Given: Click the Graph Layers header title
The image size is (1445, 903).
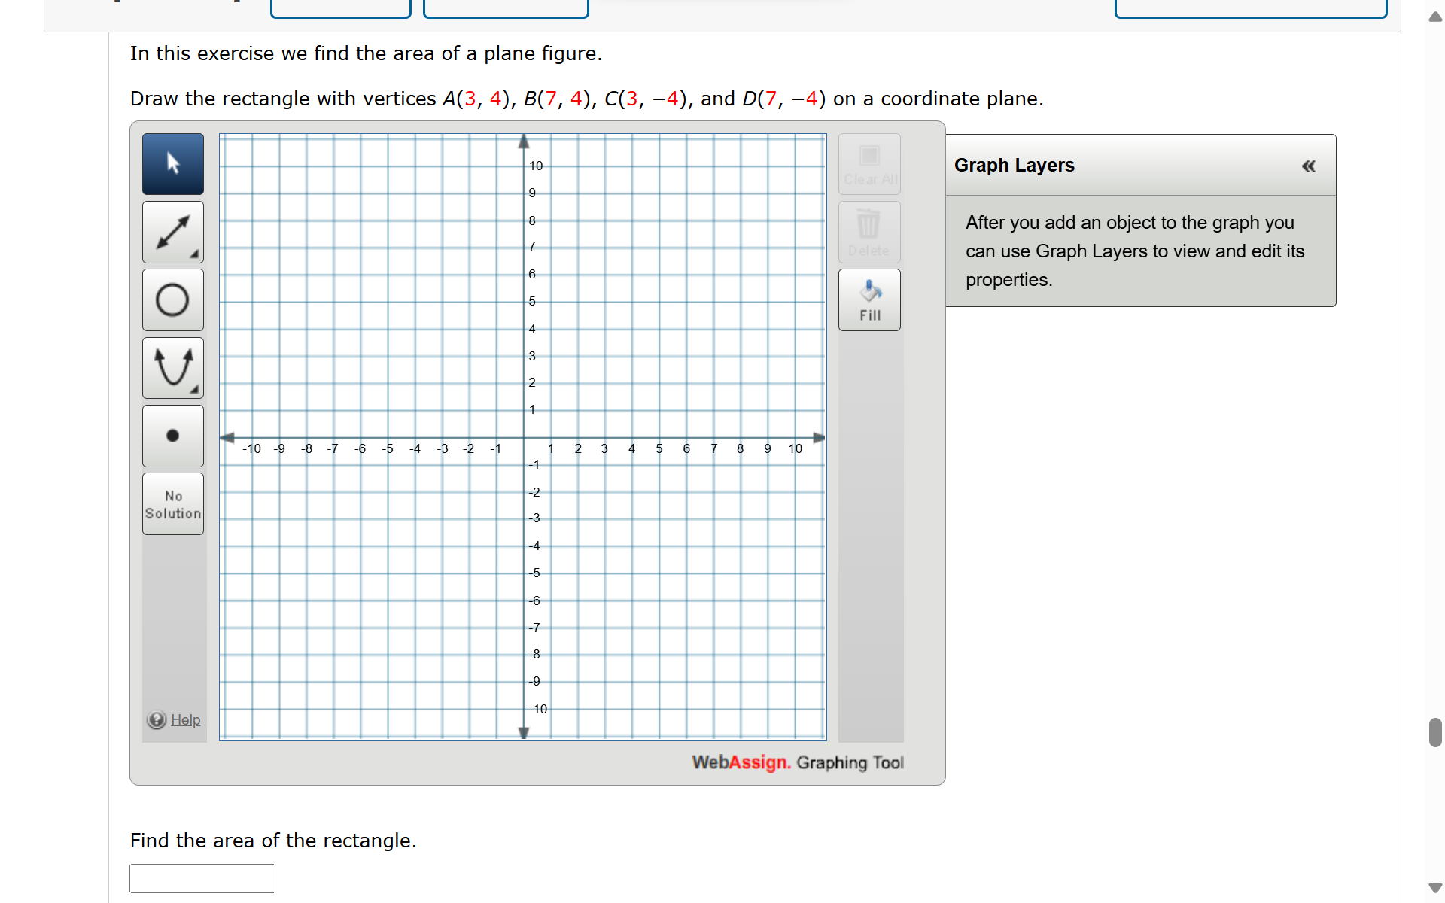Looking at the screenshot, I should click(x=1014, y=166).
